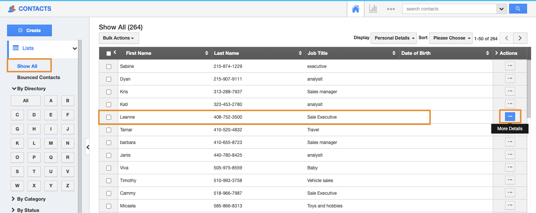The width and height of the screenshot is (536, 213).
Task: Open the top three-dots more menu
Action: pyautogui.click(x=391, y=9)
